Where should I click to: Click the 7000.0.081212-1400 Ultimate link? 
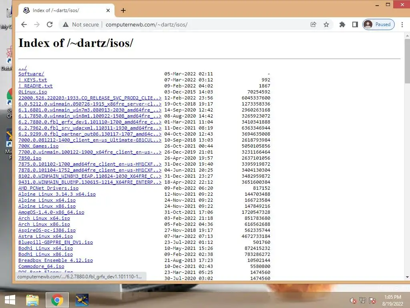pos(90,140)
